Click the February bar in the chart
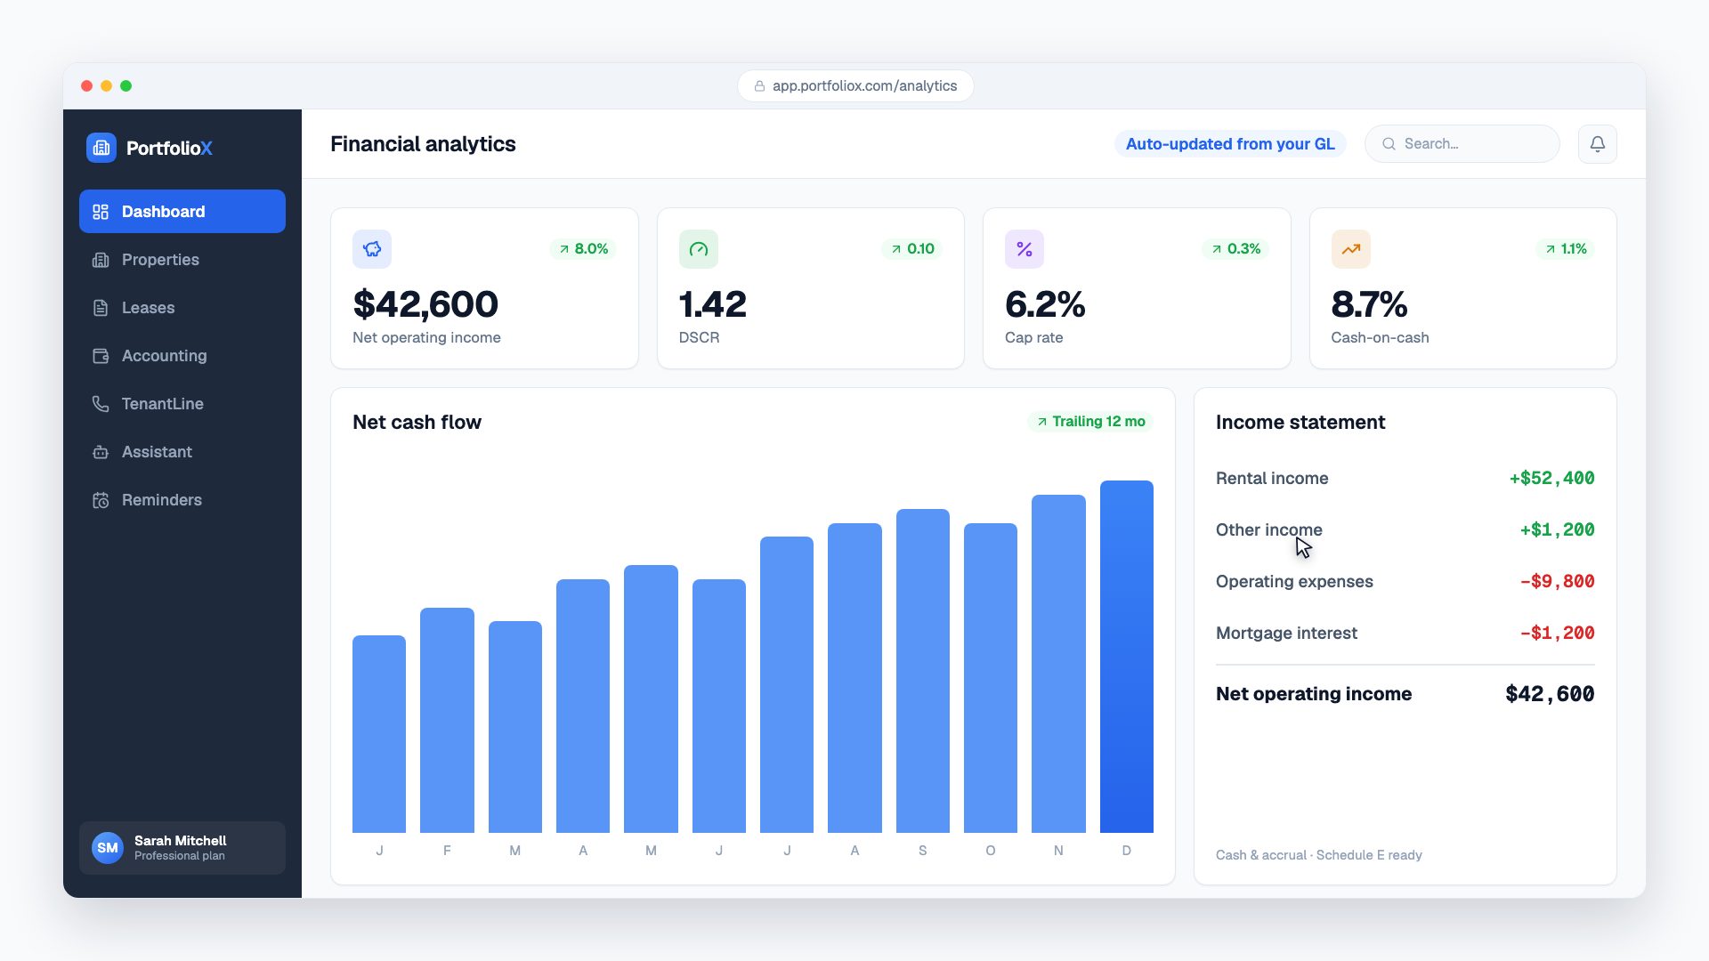This screenshot has height=961, width=1709. point(447,720)
